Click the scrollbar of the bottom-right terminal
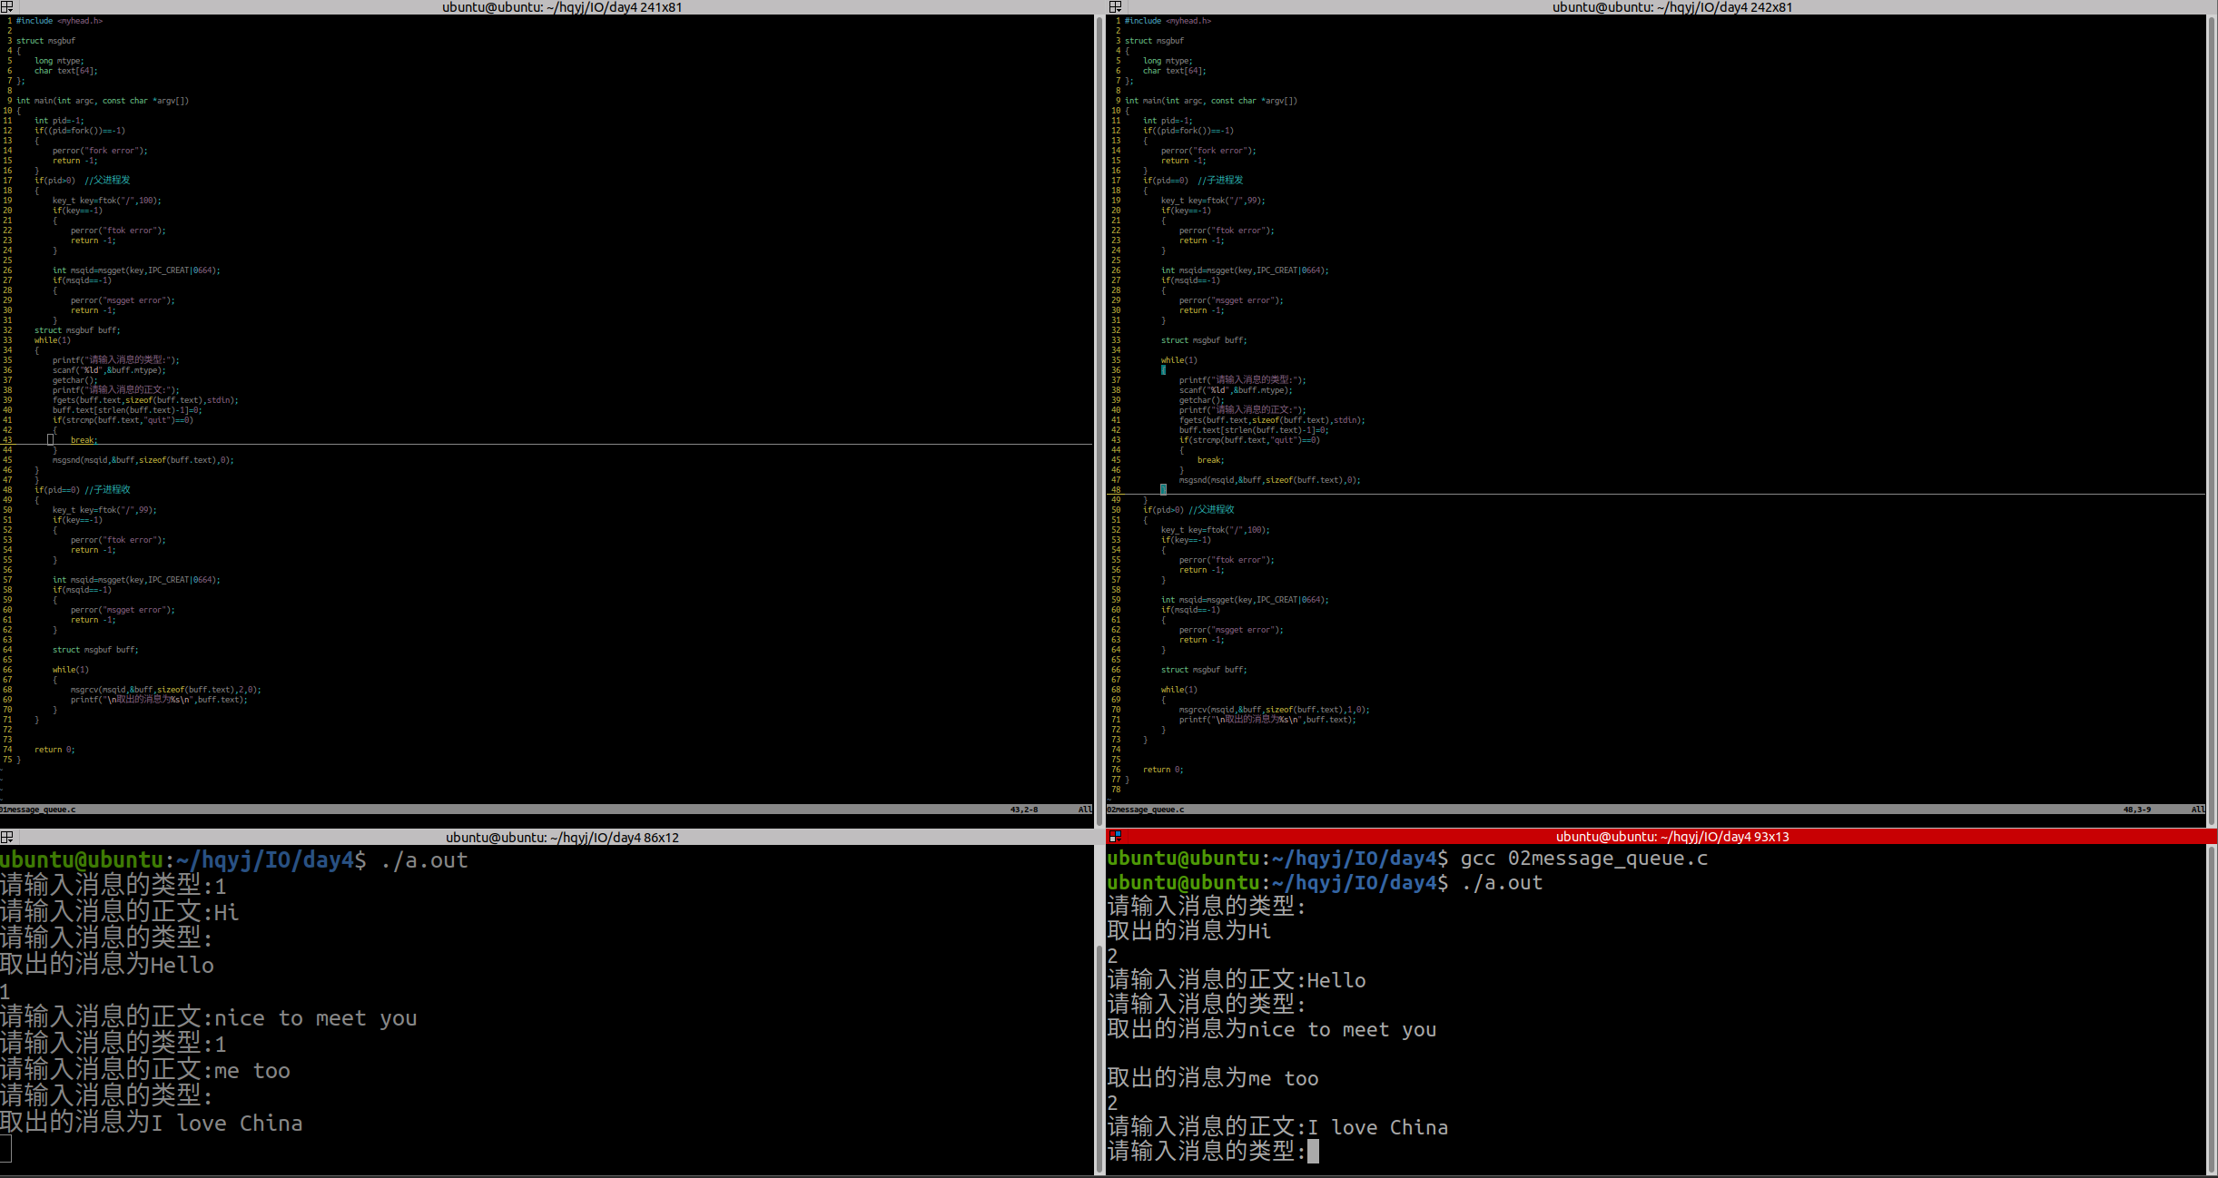Viewport: 2218px width, 1178px height. (x=2212, y=1009)
